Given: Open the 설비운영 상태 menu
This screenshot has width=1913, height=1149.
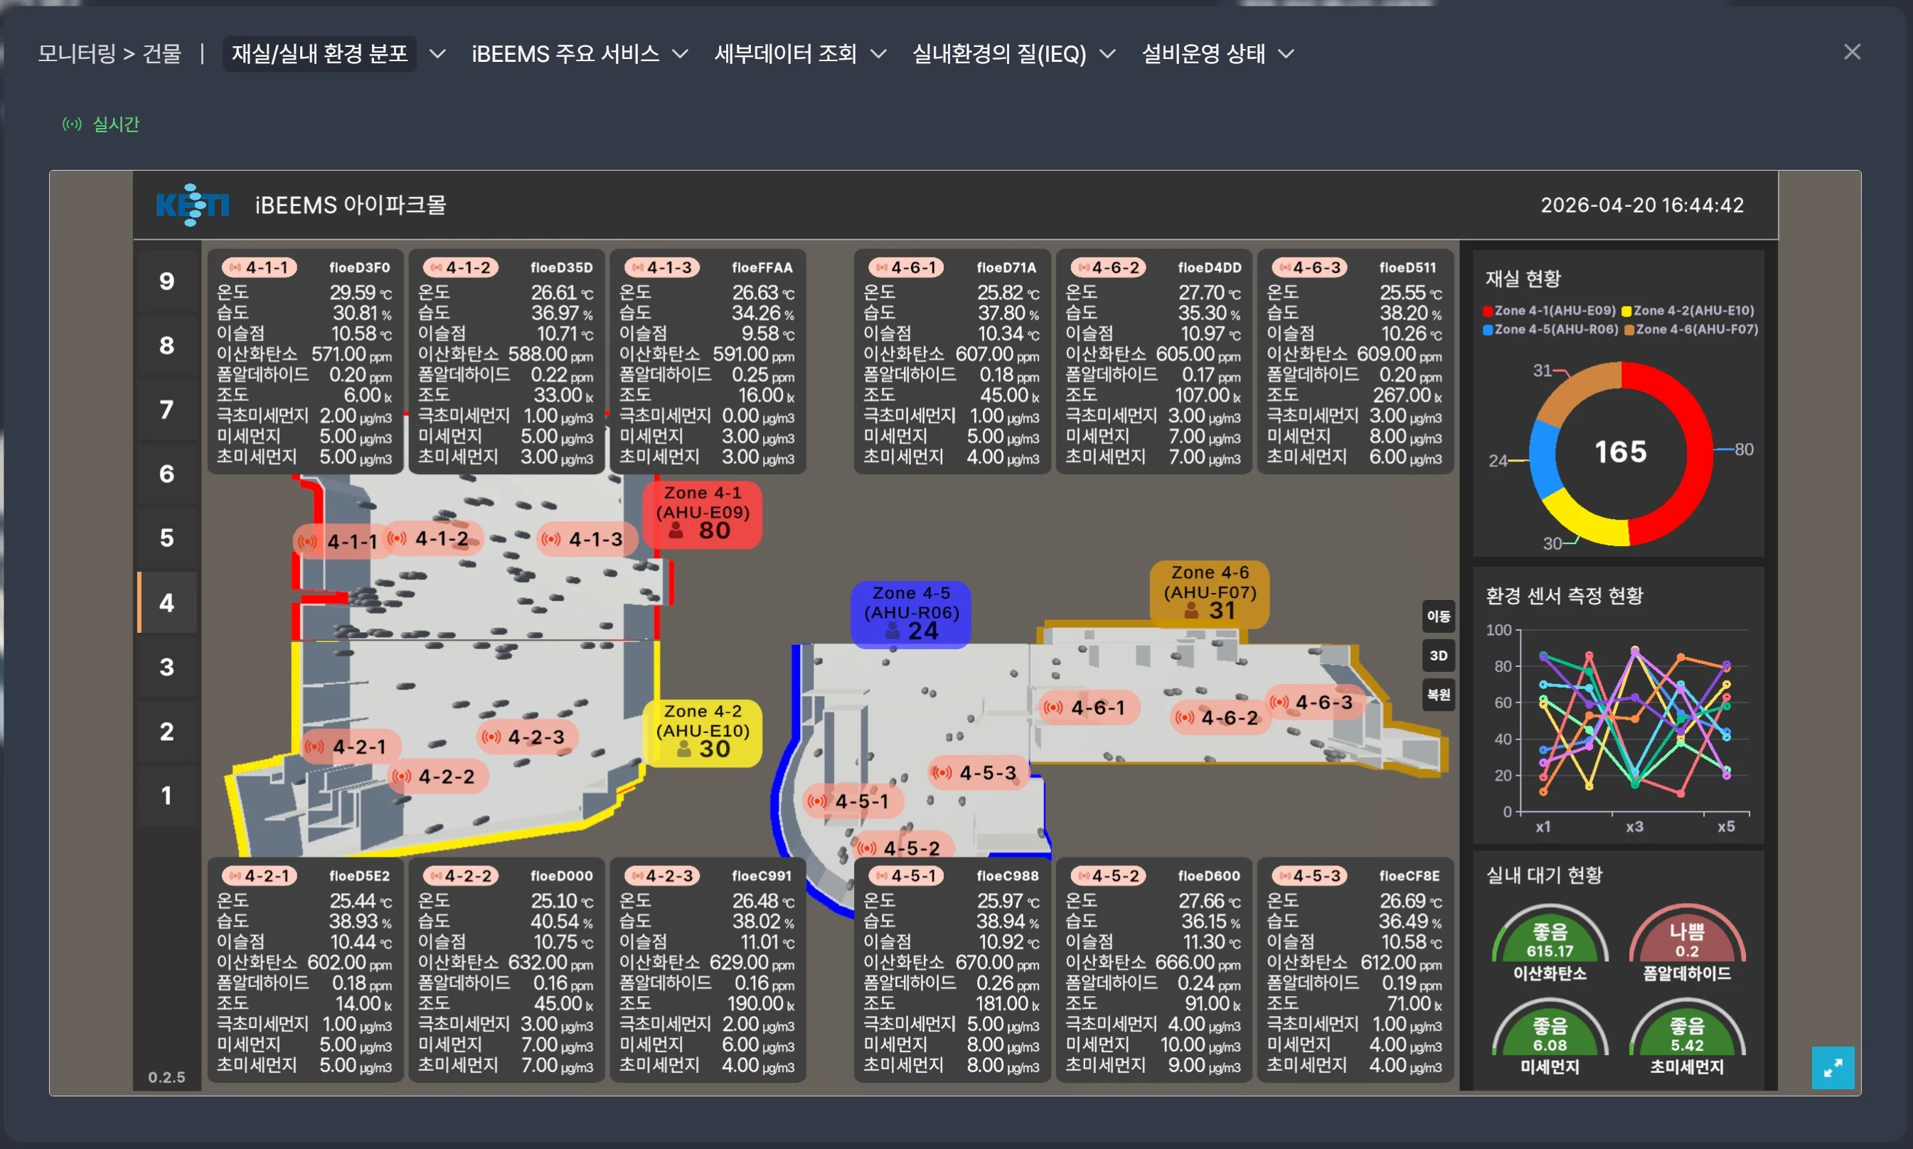Looking at the screenshot, I should 1204,53.
